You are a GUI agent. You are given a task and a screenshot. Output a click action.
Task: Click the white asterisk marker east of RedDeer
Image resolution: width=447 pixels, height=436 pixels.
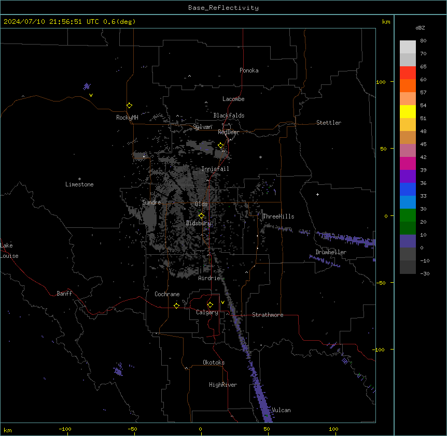click(260, 157)
